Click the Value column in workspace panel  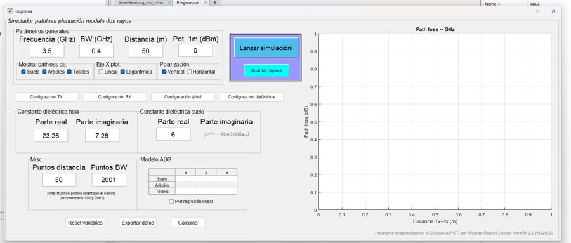(x=535, y=4)
